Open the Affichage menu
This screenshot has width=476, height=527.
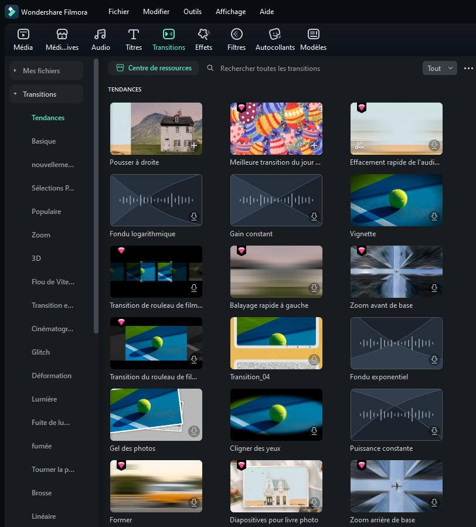230,11
